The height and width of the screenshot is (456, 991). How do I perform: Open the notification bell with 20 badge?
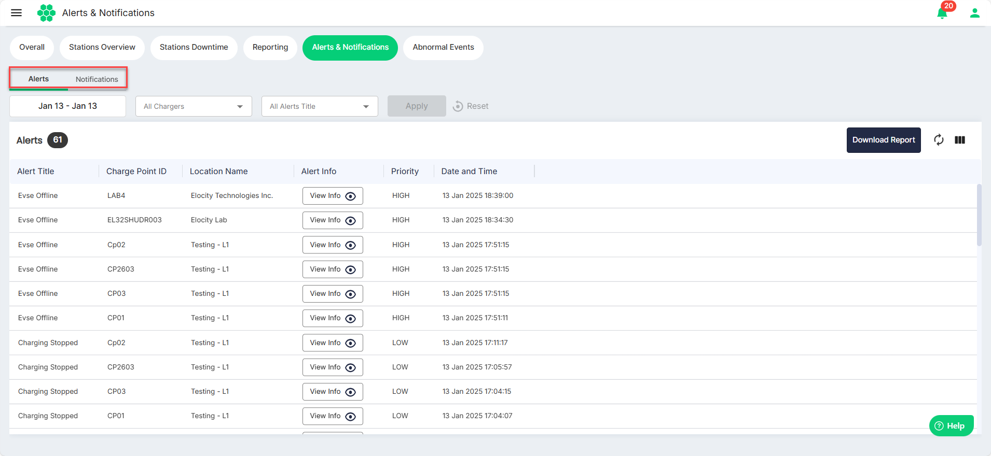(942, 13)
